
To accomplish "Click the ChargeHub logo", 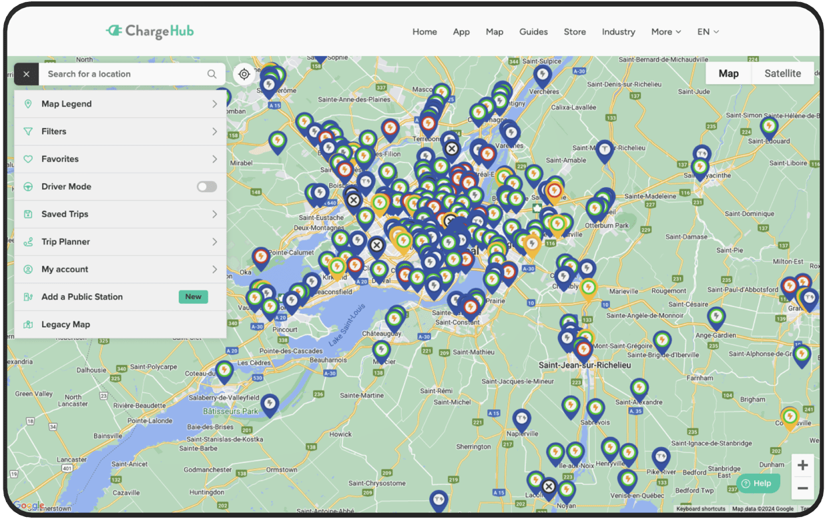I will point(150,31).
